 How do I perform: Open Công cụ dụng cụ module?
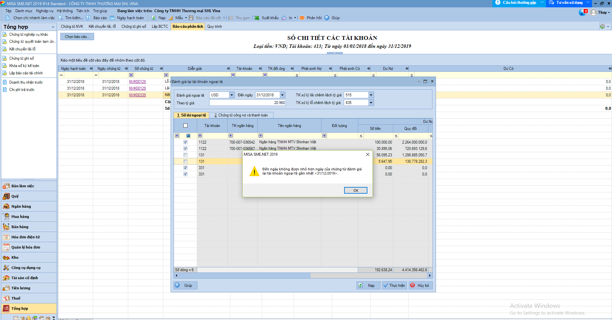pyautogui.click(x=26, y=268)
